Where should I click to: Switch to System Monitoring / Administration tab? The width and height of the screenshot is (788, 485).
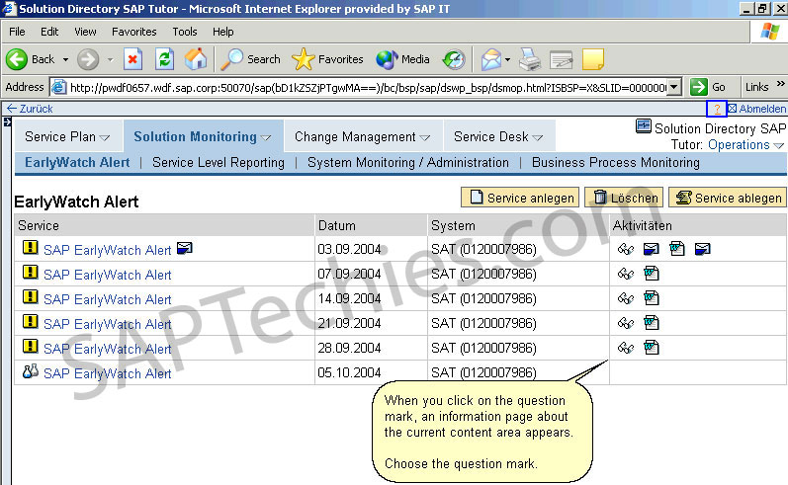coord(408,163)
